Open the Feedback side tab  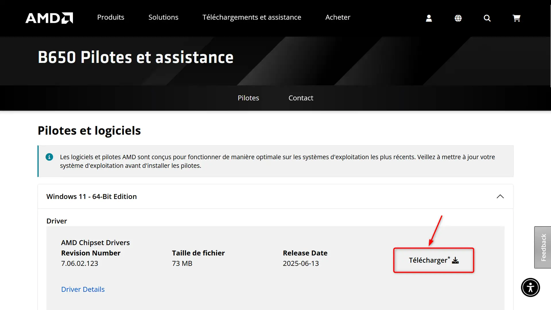coord(543,247)
